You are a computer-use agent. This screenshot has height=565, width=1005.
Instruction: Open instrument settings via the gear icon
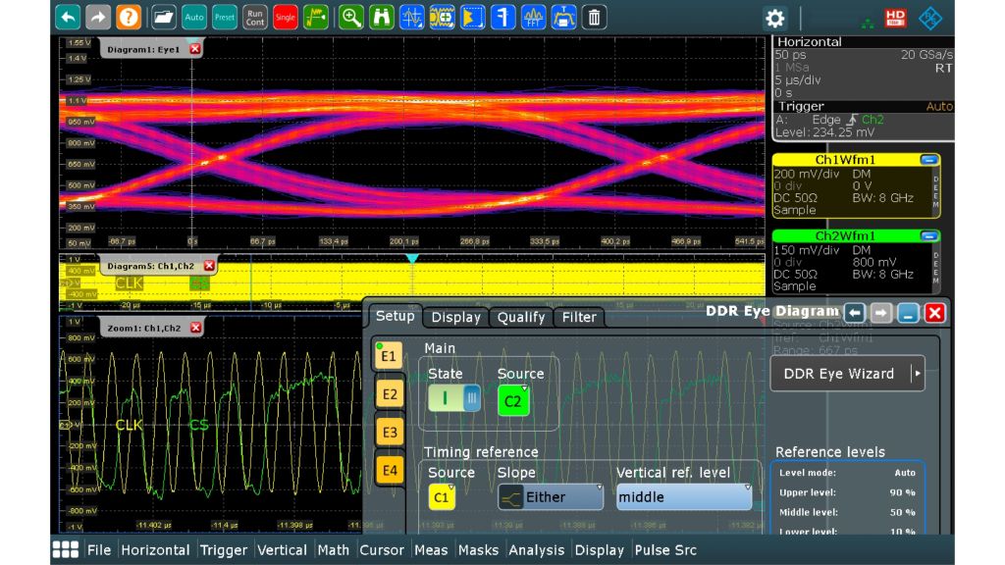pos(775,17)
